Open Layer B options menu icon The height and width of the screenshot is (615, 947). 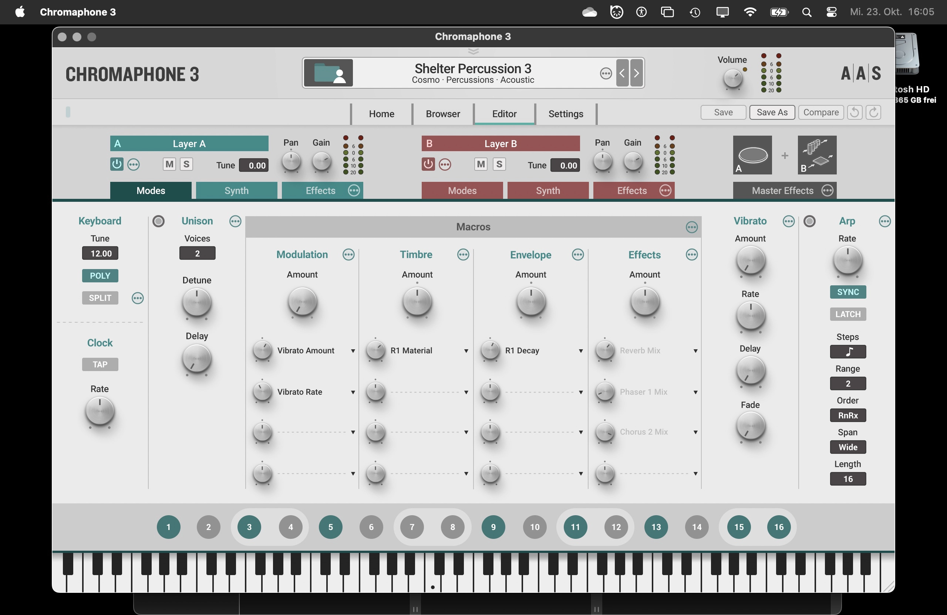(445, 164)
